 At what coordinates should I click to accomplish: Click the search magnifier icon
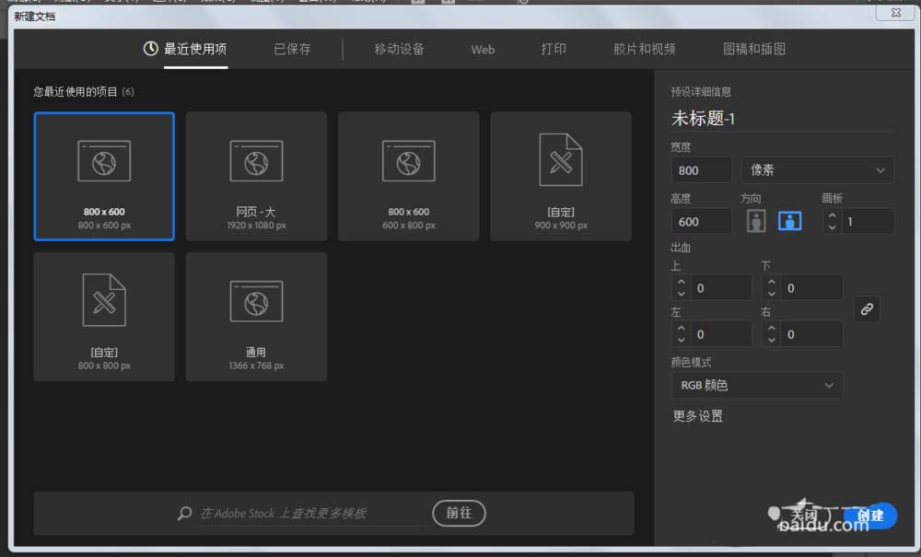click(x=184, y=514)
